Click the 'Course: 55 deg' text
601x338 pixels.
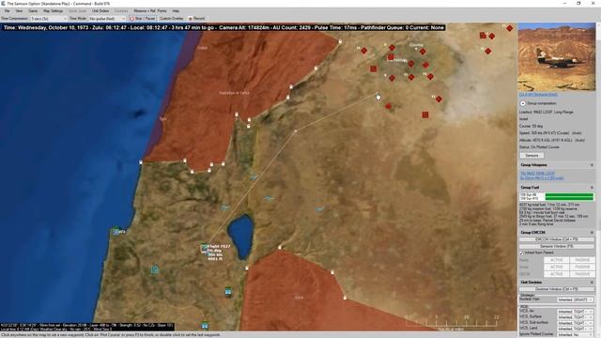pos(531,126)
